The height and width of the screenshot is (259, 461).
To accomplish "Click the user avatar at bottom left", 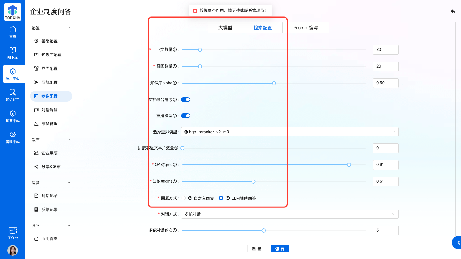I will pyautogui.click(x=12, y=250).
